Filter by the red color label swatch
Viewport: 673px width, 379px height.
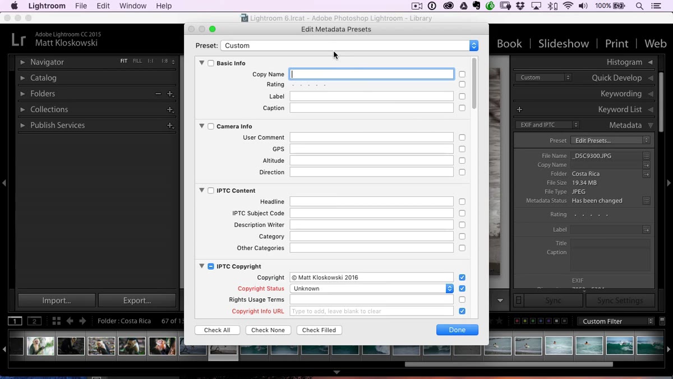(x=517, y=321)
